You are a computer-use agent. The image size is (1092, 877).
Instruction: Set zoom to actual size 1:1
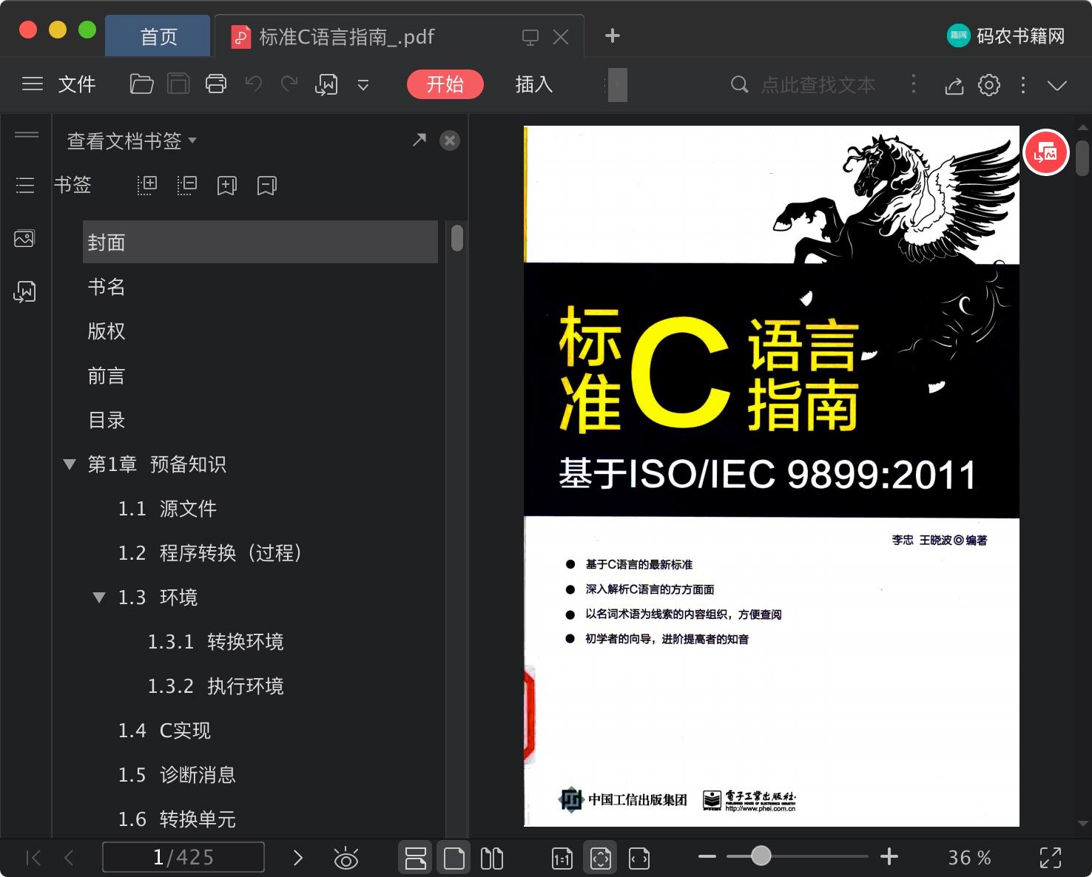(562, 858)
